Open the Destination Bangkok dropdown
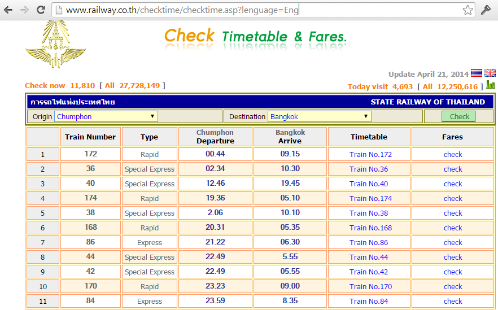Screen dimensions: 498x310 (320, 116)
